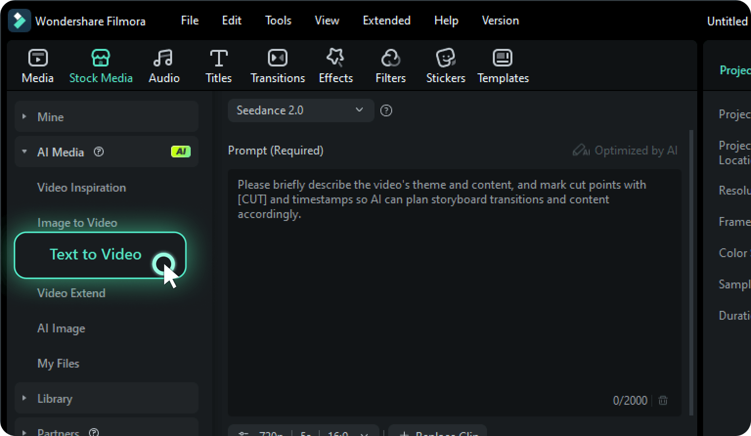
Task: Select the Stock Media icon
Action: click(x=101, y=65)
